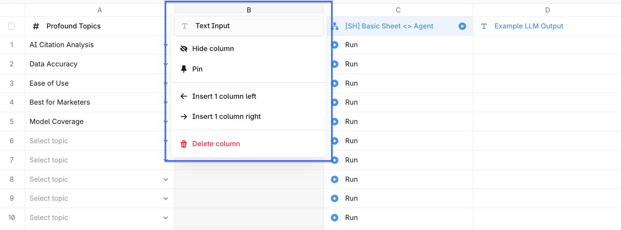Click the Best for Marketers cell

100,102
